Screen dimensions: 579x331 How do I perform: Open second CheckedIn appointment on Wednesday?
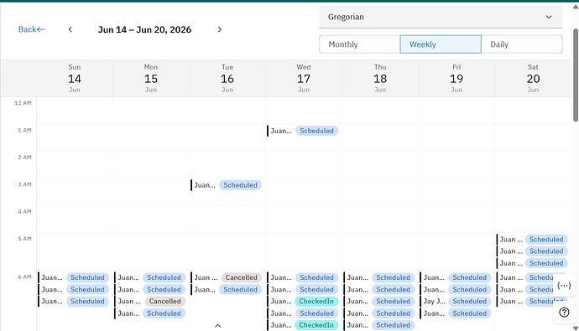[x=303, y=325]
